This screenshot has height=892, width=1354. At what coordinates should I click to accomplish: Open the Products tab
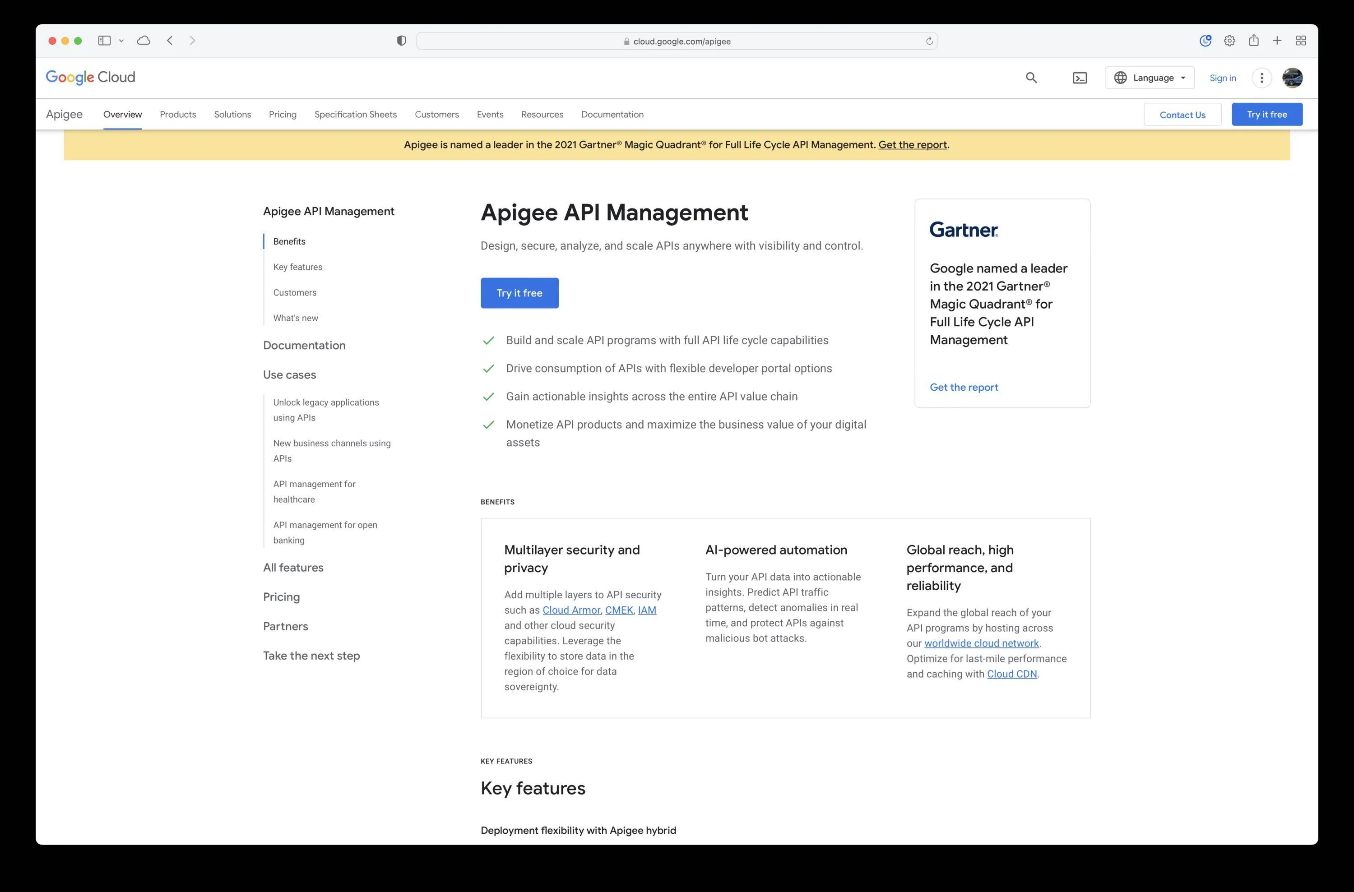pyautogui.click(x=178, y=114)
